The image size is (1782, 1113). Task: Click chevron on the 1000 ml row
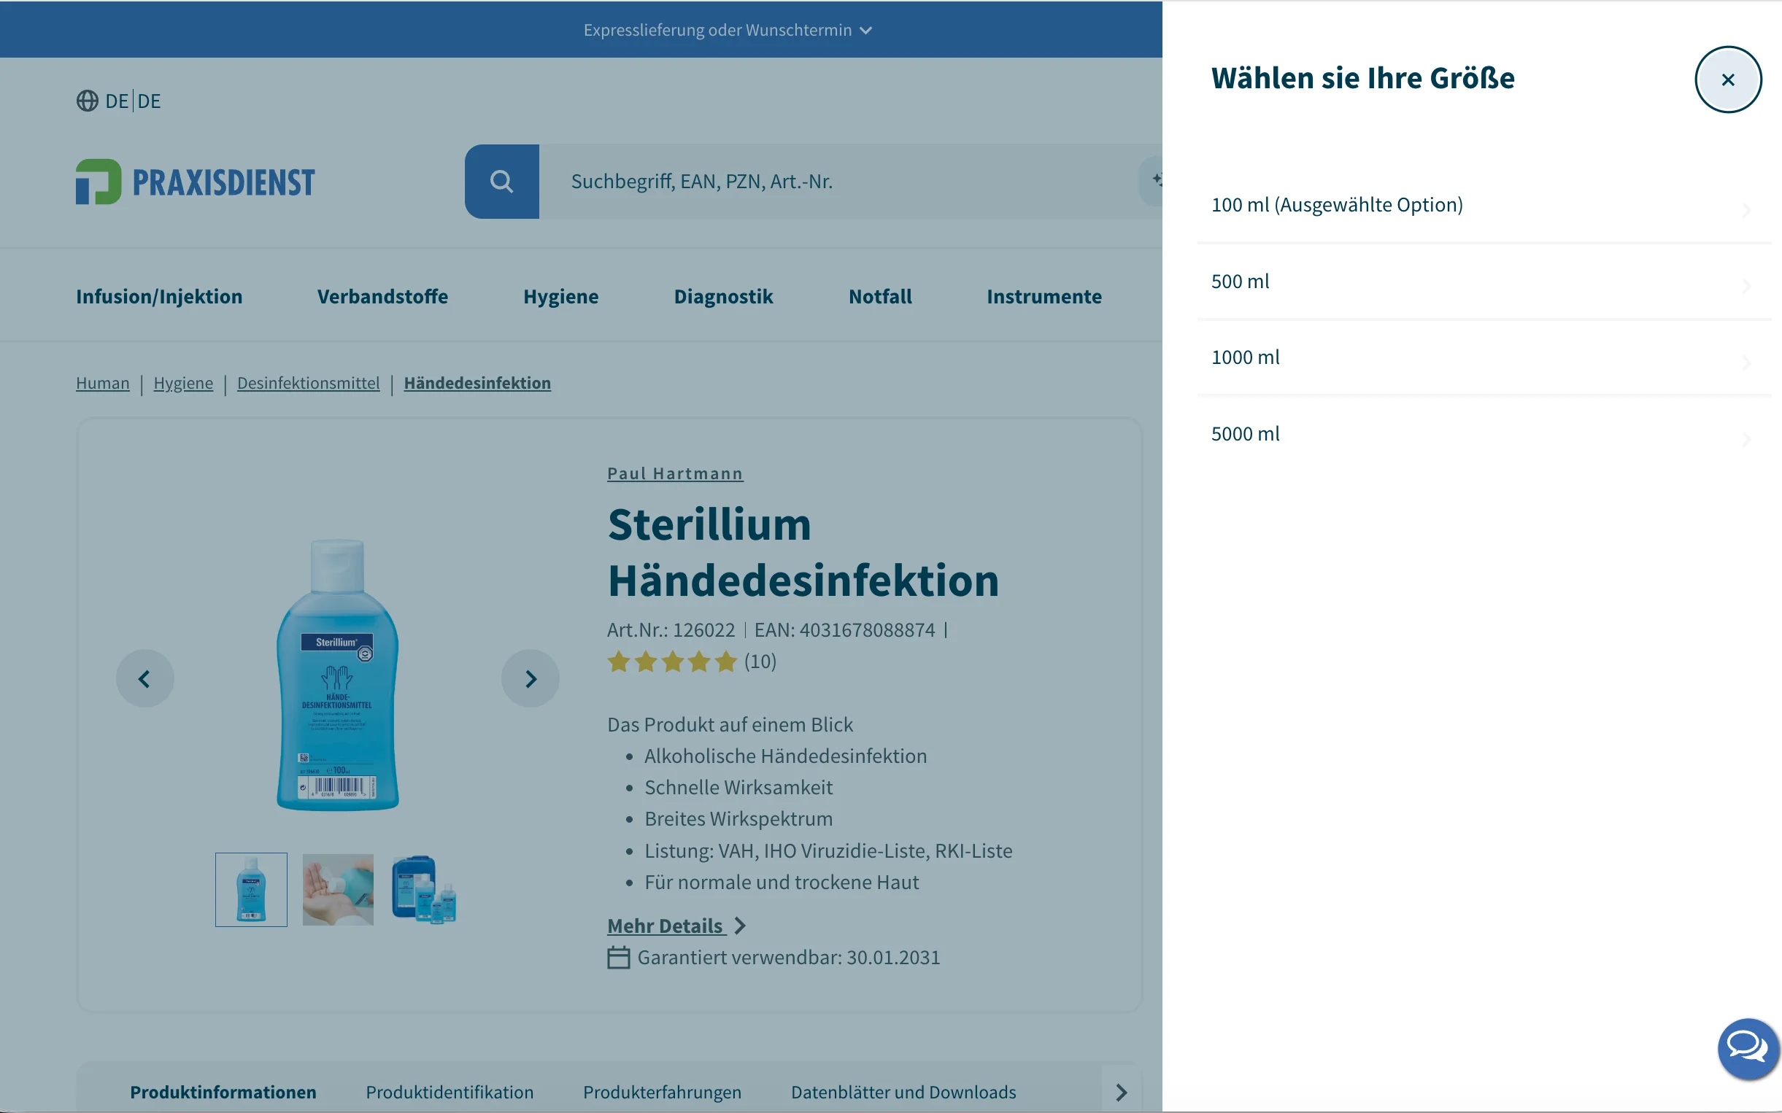(1747, 363)
